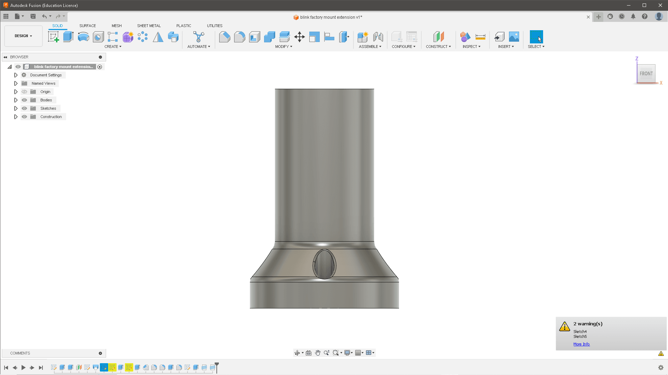Expand the Named Views tree item
Viewport: 668px width, 375px height.
[16, 83]
